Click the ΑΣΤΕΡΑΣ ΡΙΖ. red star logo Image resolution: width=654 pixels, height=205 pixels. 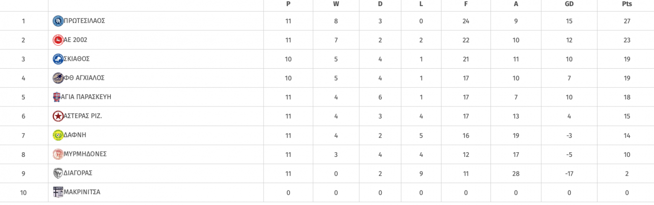[x=58, y=116]
